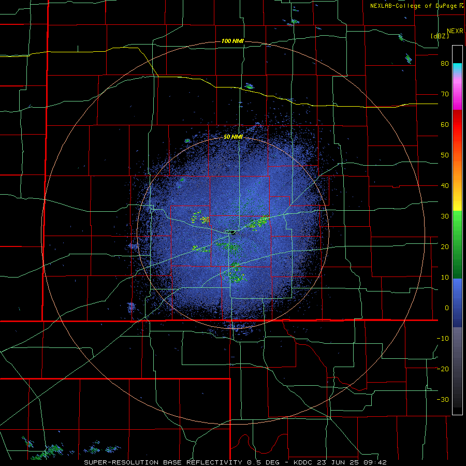Image resolution: width=466 pixels, height=466 pixels.
Task: Click the 50 NMI range ring label
Action: (x=233, y=137)
